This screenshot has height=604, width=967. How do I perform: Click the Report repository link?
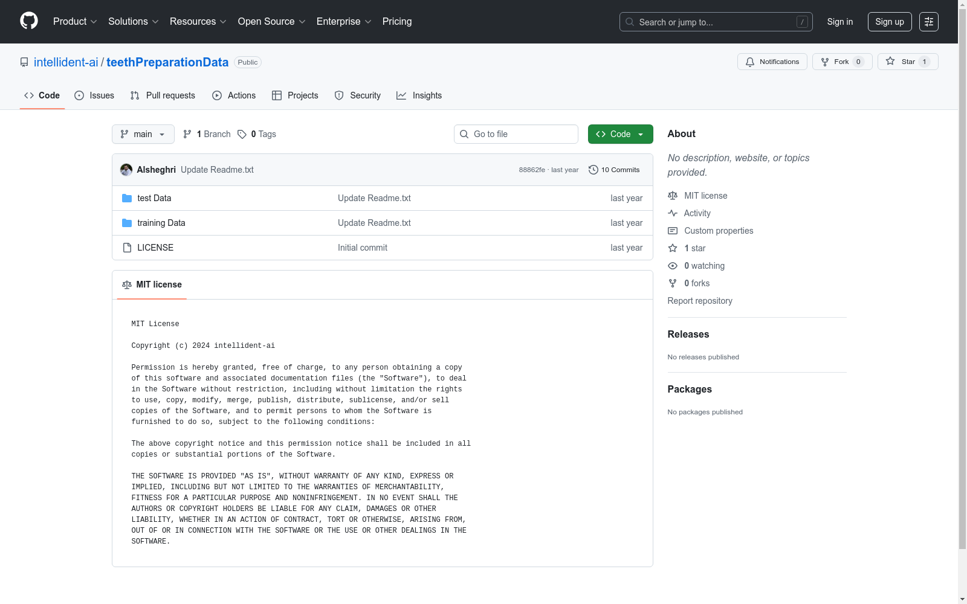700,301
